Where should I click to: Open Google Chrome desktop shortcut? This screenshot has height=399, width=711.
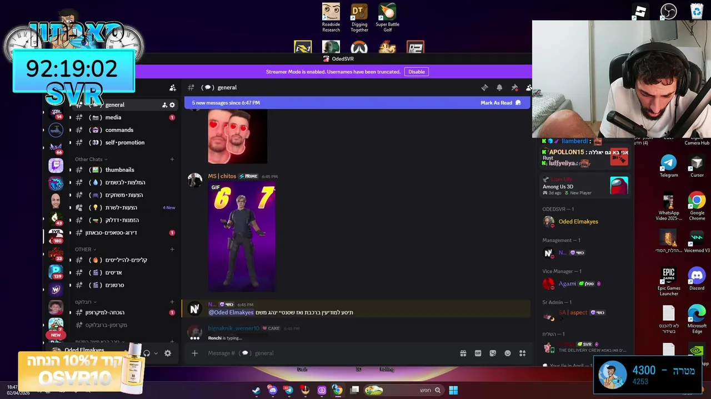click(x=697, y=206)
